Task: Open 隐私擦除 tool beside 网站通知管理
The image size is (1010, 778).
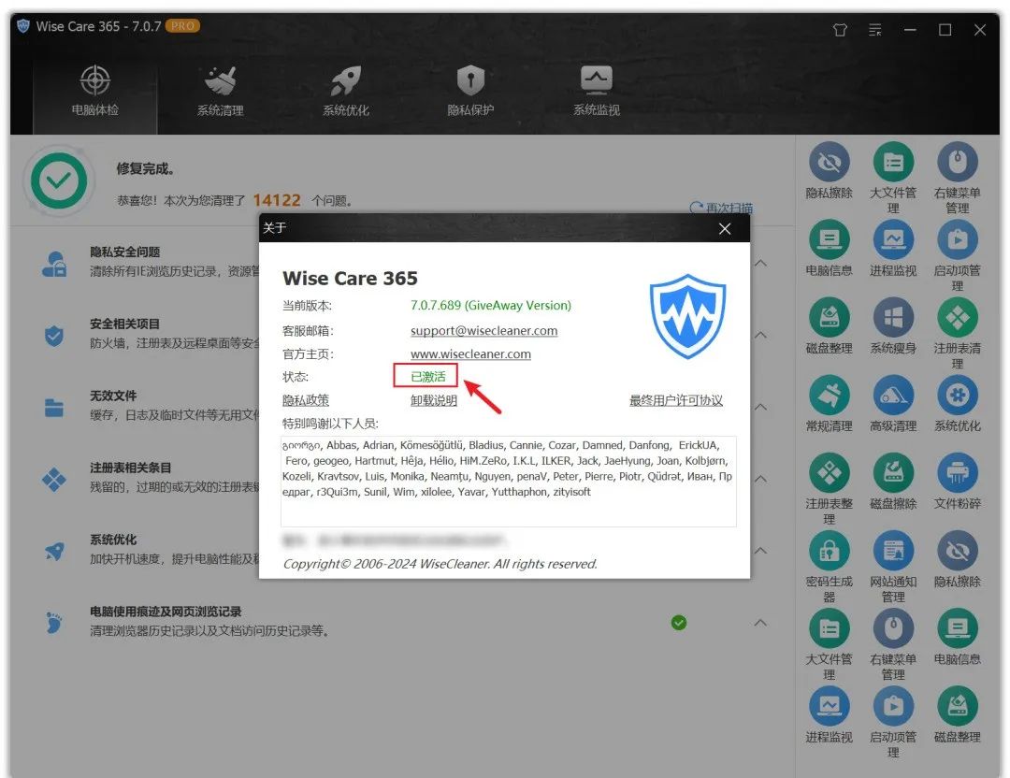Action: (958, 560)
